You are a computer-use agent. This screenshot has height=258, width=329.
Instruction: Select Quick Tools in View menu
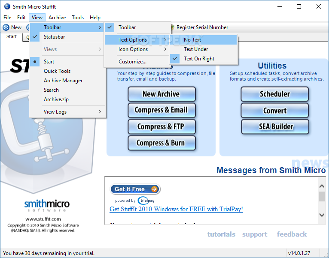coord(67,71)
